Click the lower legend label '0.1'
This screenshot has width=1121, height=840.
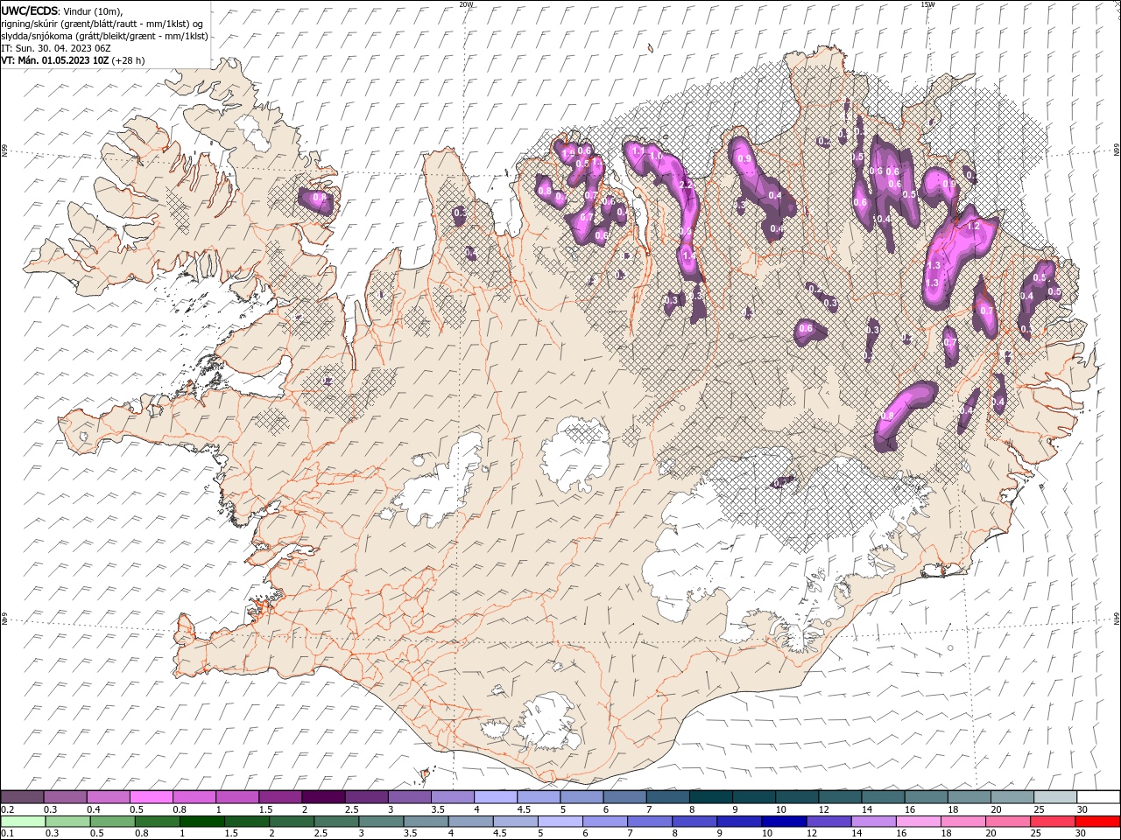(7, 834)
